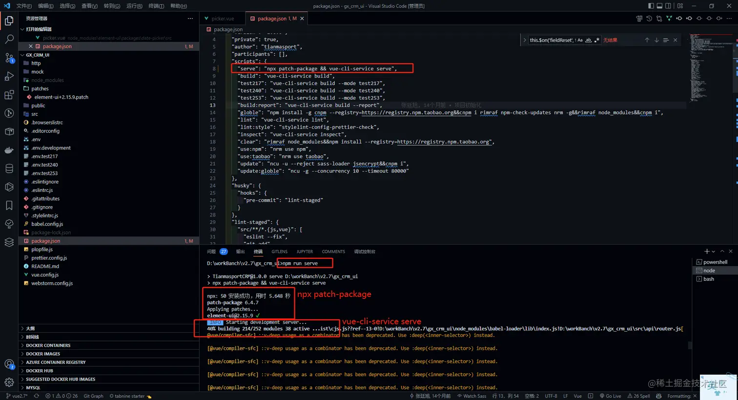Click the file history clock icon in editor toolbar
The image size is (738, 400).
coord(649,19)
